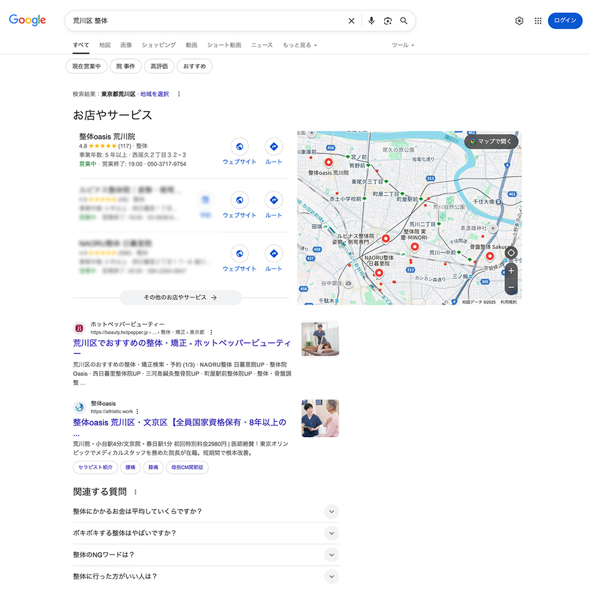Open map with マップで開く button
The height and width of the screenshot is (590, 590).
point(491,142)
